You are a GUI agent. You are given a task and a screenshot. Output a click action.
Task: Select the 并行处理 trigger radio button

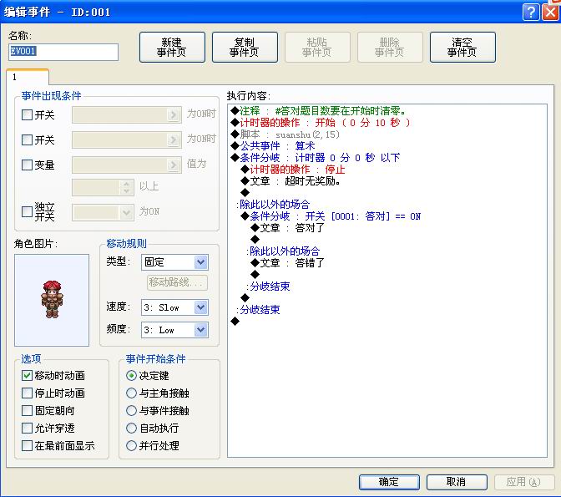pos(131,445)
